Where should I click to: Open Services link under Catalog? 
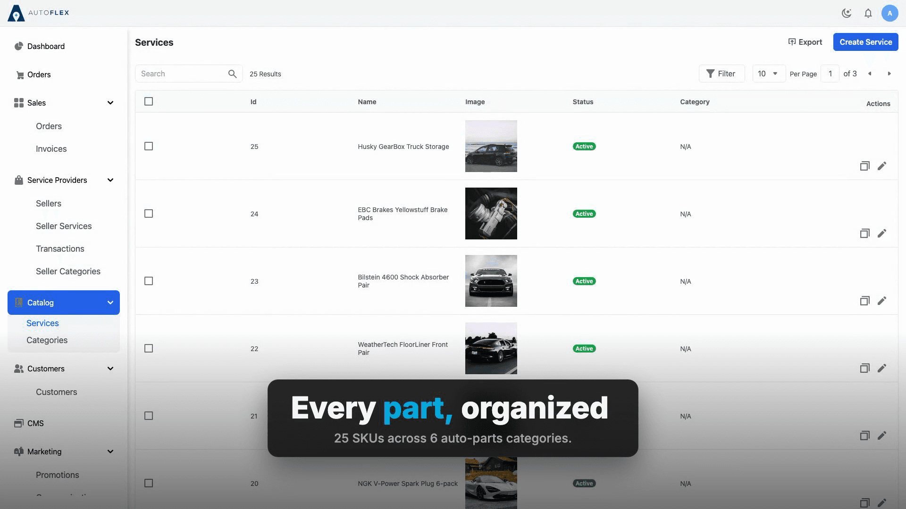point(42,323)
